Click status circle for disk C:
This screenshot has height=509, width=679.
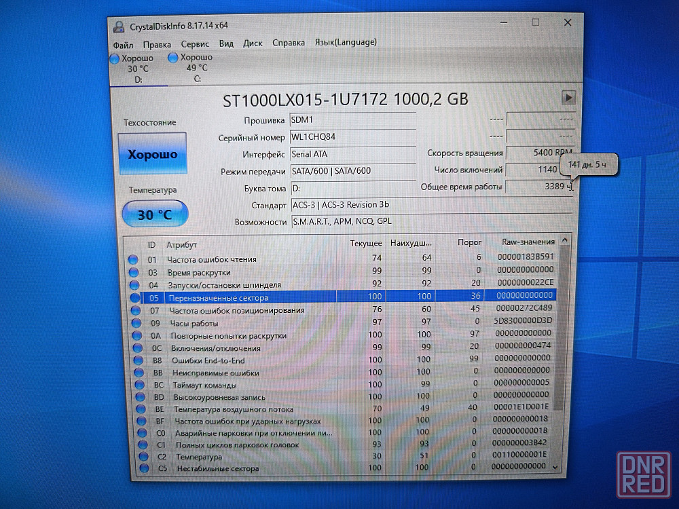pos(173,58)
